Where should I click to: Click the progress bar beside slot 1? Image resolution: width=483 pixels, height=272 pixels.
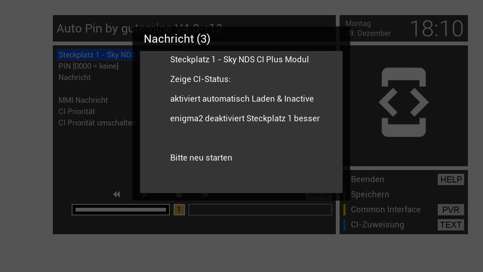click(x=121, y=210)
